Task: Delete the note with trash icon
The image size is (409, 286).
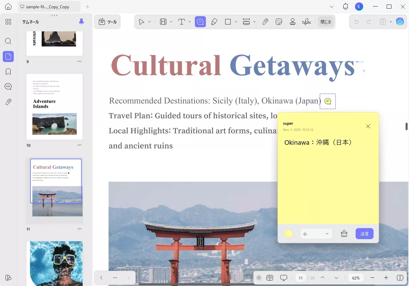Action: [x=344, y=234]
